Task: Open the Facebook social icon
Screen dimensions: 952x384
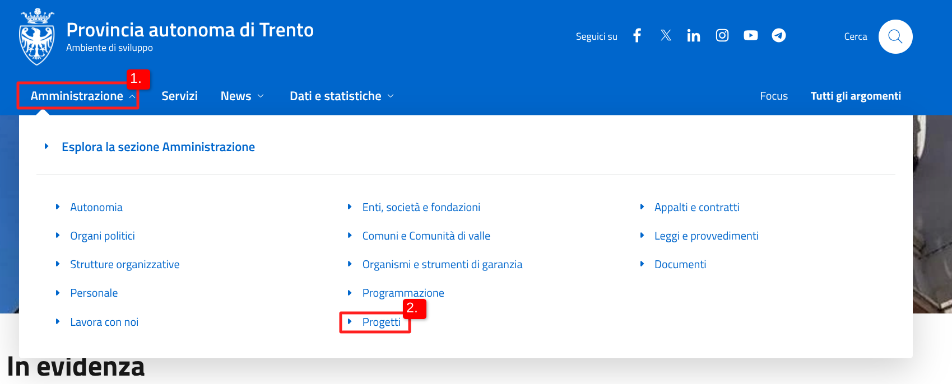Action: pos(637,36)
